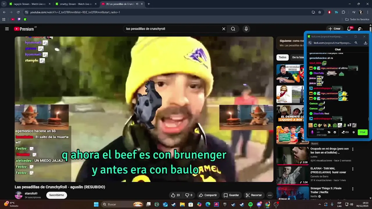The width and height of the screenshot is (372, 209).
Task: Start voice search with microphone icon
Action: (246, 29)
